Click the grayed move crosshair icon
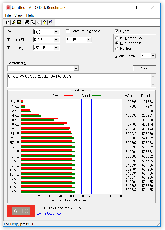Screen dimensions: 165x230 pos(39,22)
